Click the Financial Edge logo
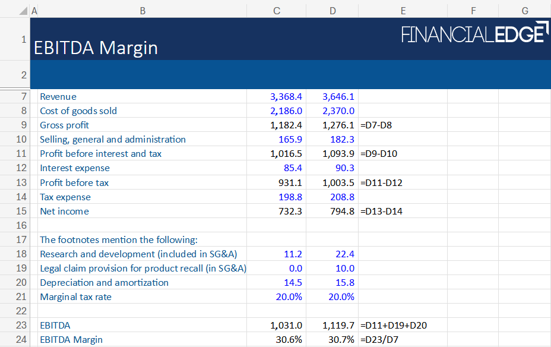Screen dimensions: 551x347 coord(472,33)
